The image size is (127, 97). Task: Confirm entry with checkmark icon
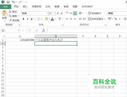[x=37, y=30]
